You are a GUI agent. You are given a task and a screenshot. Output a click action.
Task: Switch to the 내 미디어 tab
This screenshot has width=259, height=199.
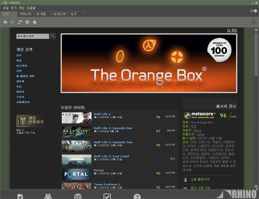[59, 14]
